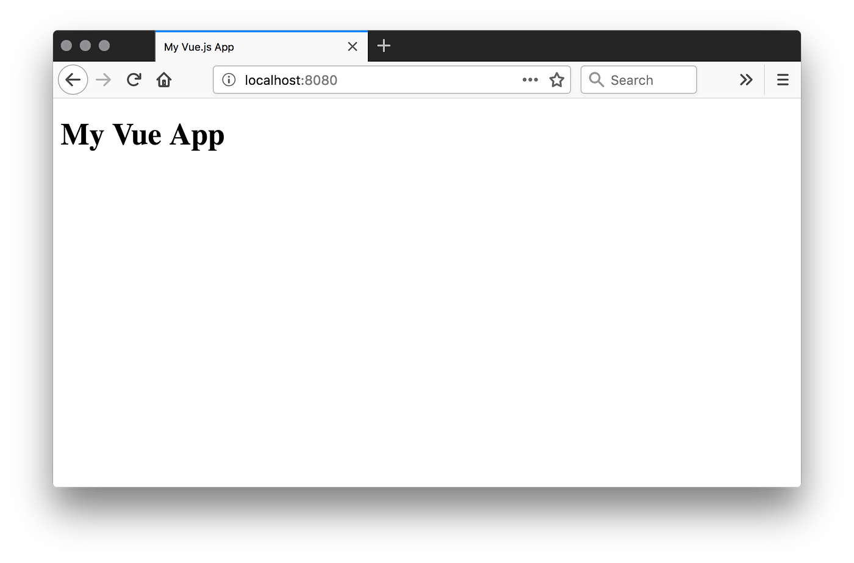The width and height of the screenshot is (854, 563).
Task: Click the Search input field
Action: [640, 79]
